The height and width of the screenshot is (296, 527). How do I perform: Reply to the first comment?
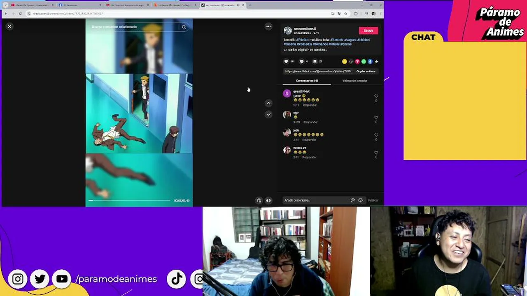(x=310, y=105)
